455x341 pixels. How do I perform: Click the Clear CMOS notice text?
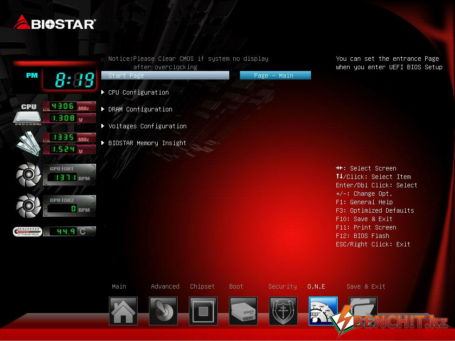(x=188, y=63)
